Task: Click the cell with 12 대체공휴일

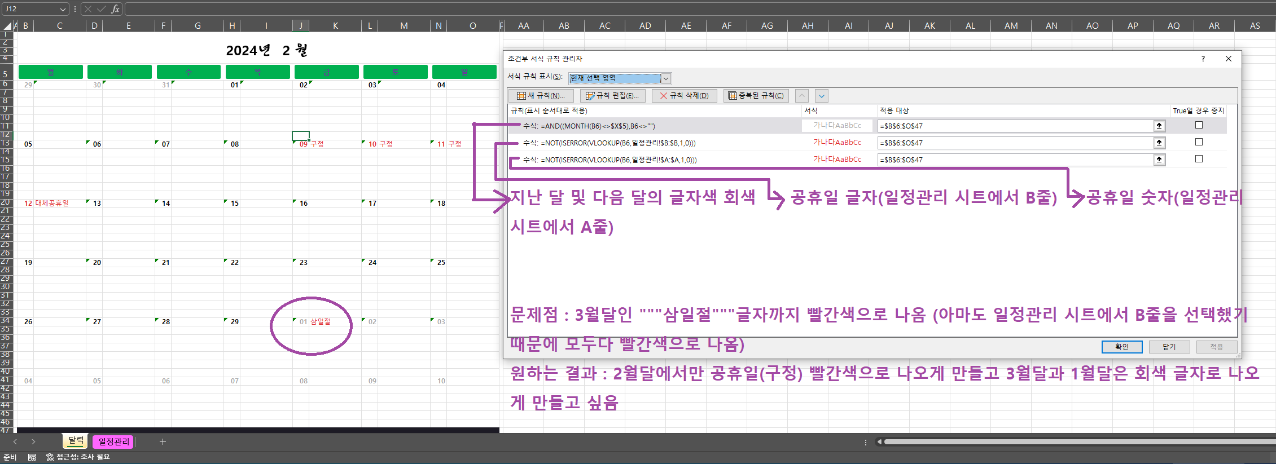Action: tap(51, 204)
